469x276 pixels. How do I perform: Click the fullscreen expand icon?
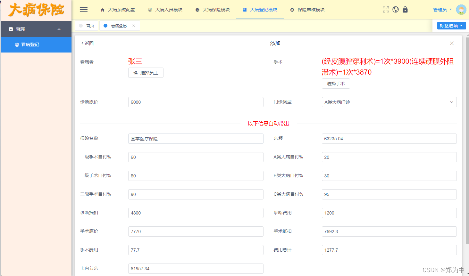[386, 10]
